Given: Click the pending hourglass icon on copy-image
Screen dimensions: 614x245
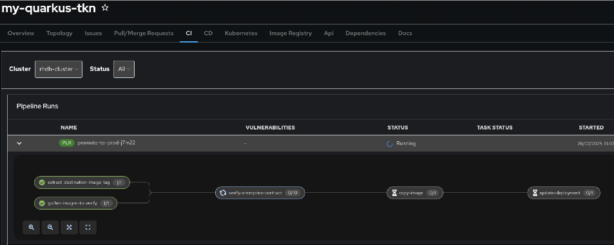Looking at the screenshot, I should [x=394, y=193].
